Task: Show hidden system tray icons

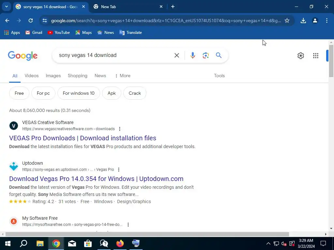Action: [268, 243]
